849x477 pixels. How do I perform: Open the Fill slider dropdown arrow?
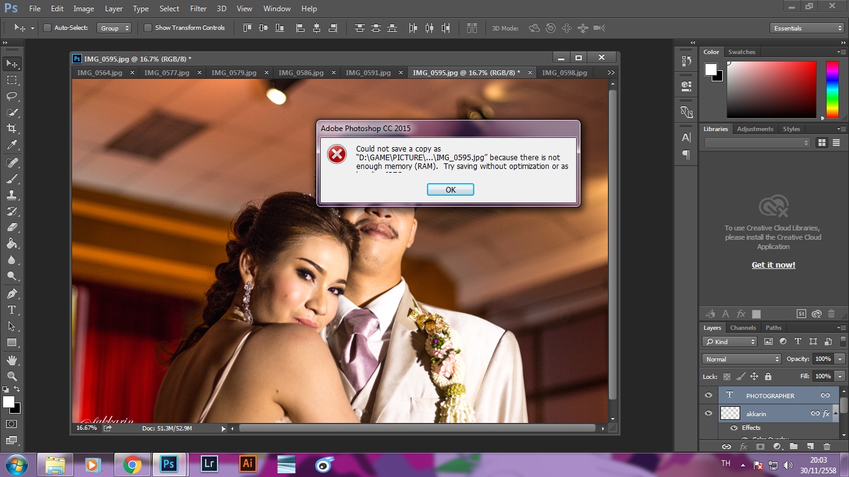click(840, 376)
